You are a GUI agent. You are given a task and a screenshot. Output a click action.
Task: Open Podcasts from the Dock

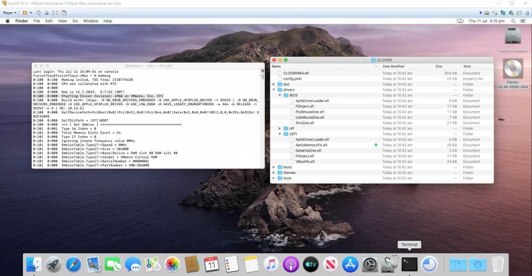pyautogui.click(x=291, y=264)
